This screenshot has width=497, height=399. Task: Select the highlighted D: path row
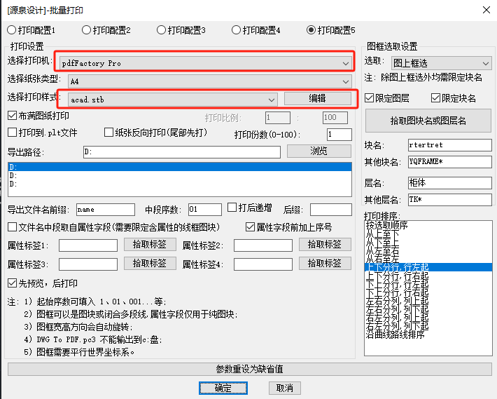(180, 167)
